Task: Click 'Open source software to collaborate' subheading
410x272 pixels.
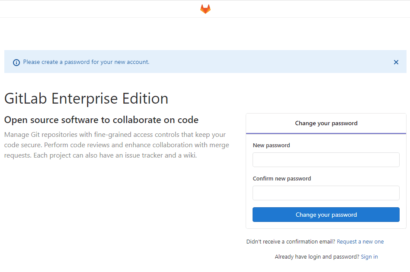Action: pos(101,120)
